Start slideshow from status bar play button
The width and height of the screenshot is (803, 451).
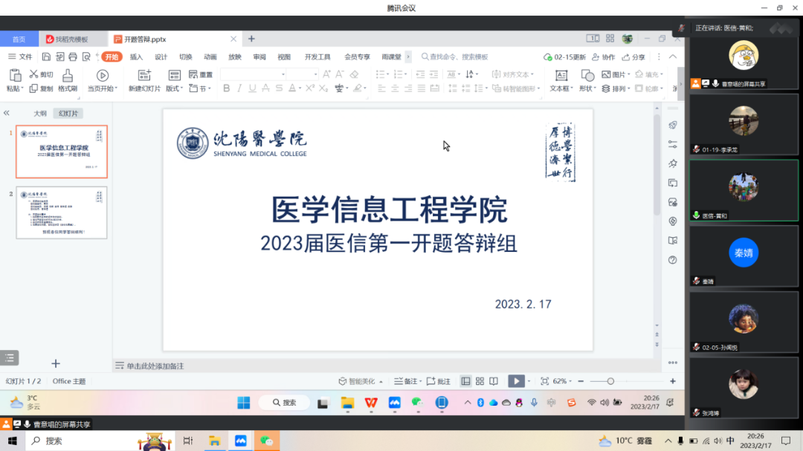(515, 381)
